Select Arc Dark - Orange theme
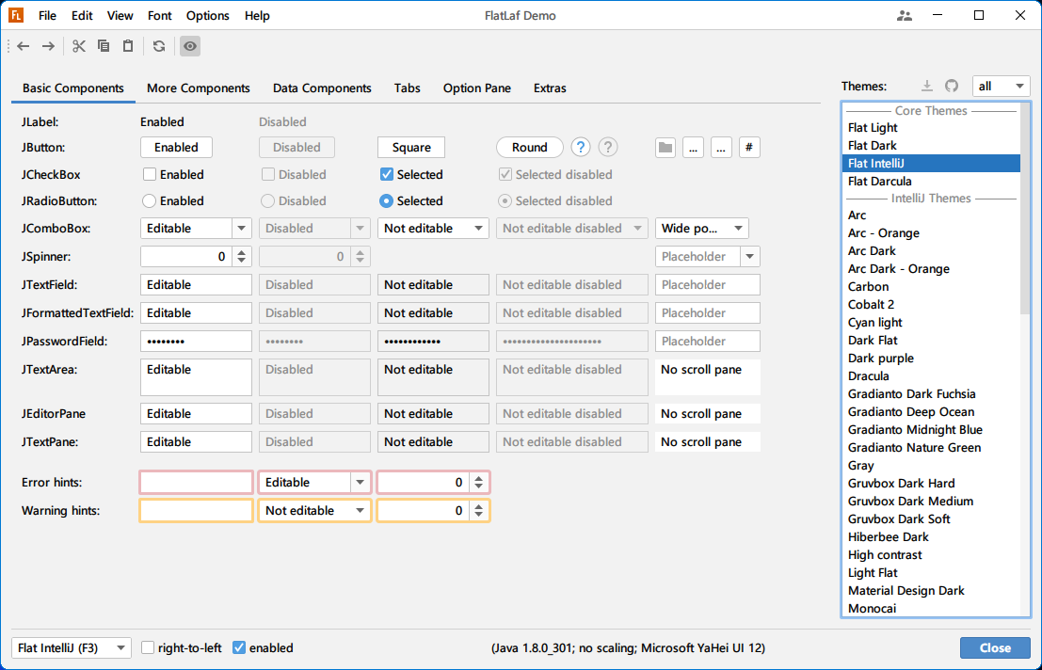 [x=931, y=269]
